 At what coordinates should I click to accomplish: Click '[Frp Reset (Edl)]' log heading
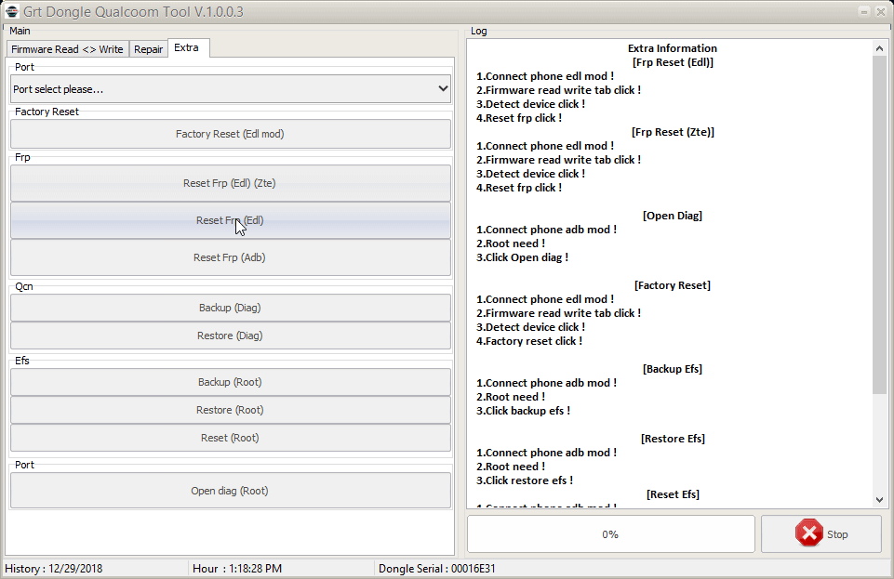pyautogui.click(x=673, y=62)
